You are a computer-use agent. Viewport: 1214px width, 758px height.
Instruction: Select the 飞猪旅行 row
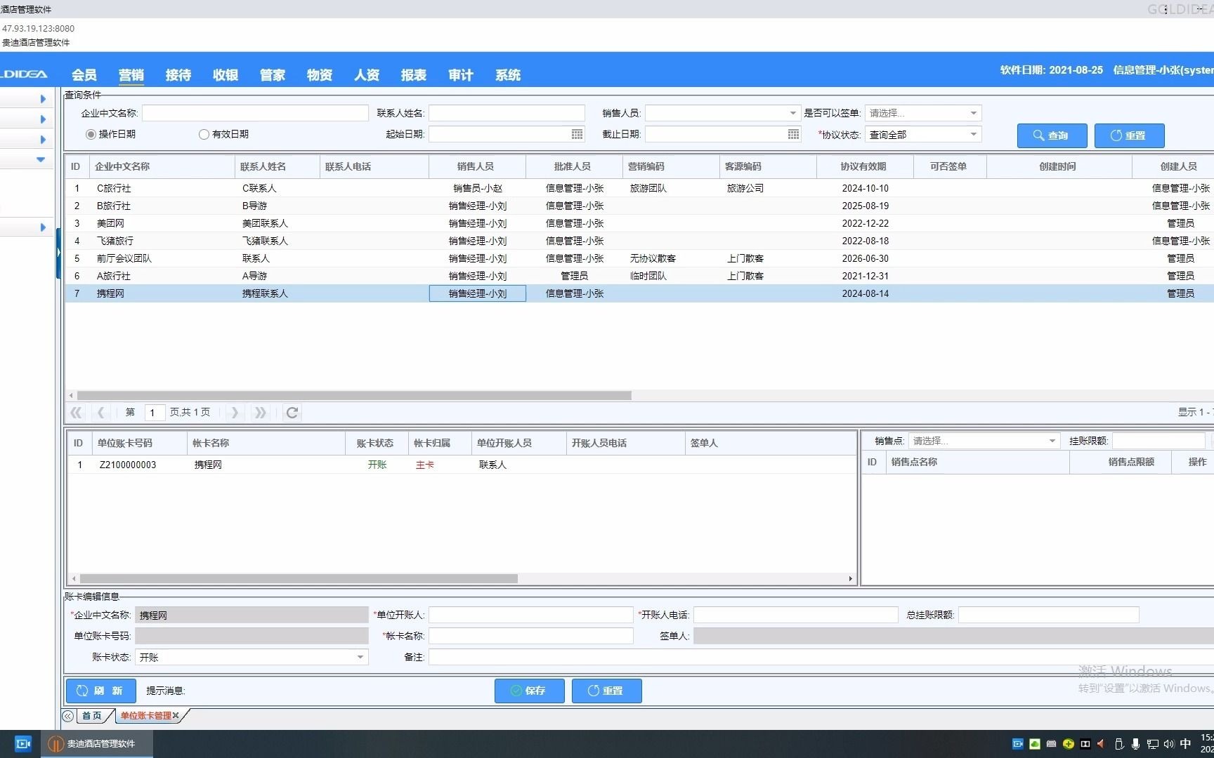click(639, 241)
